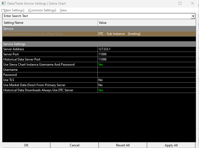The image size is (199, 148).
Task: Toggle Use Market Data Direct From Primary Server value
Action: [147, 85]
